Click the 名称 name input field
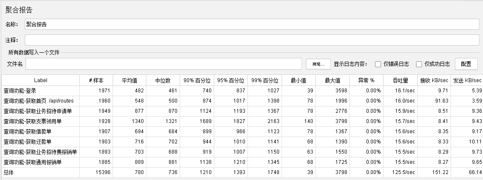This screenshot has height=180, width=483. 252,25
